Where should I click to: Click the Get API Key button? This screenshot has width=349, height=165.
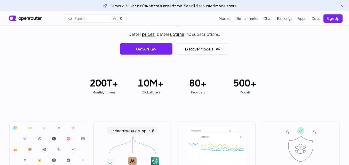[x=146, y=49]
